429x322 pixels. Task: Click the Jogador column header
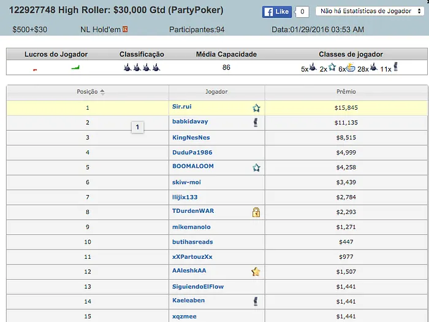click(x=216, y=92)
